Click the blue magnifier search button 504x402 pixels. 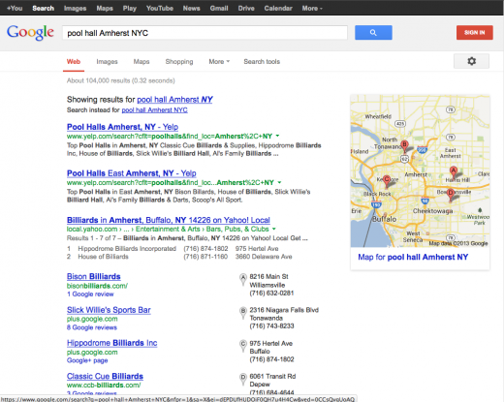(373, 33)
